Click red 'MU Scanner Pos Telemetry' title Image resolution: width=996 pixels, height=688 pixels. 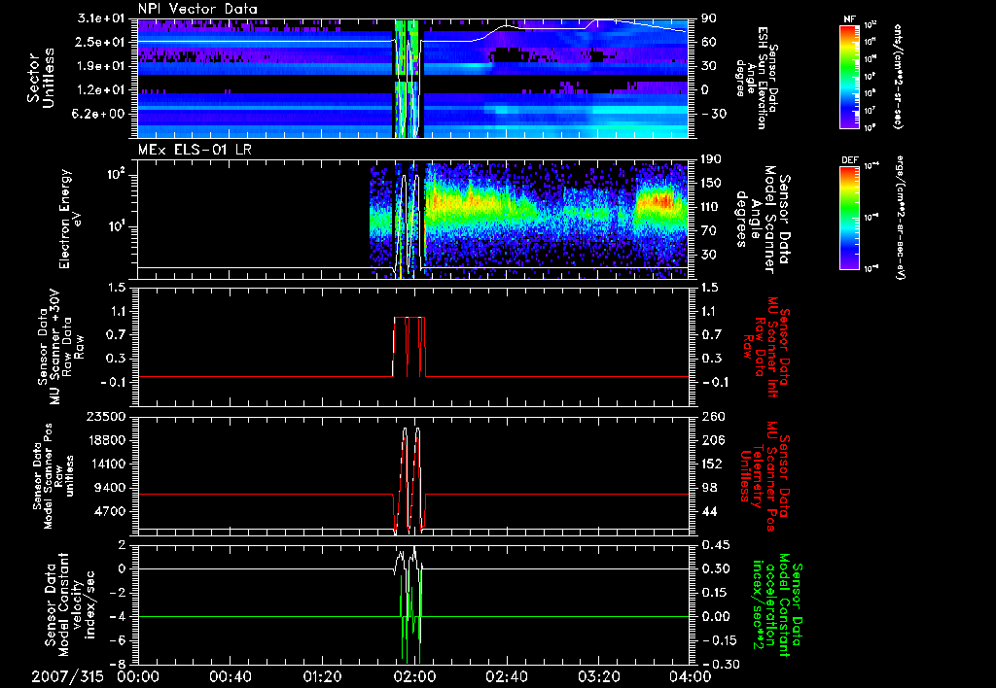pyautogui.click(x=764, y=476)
